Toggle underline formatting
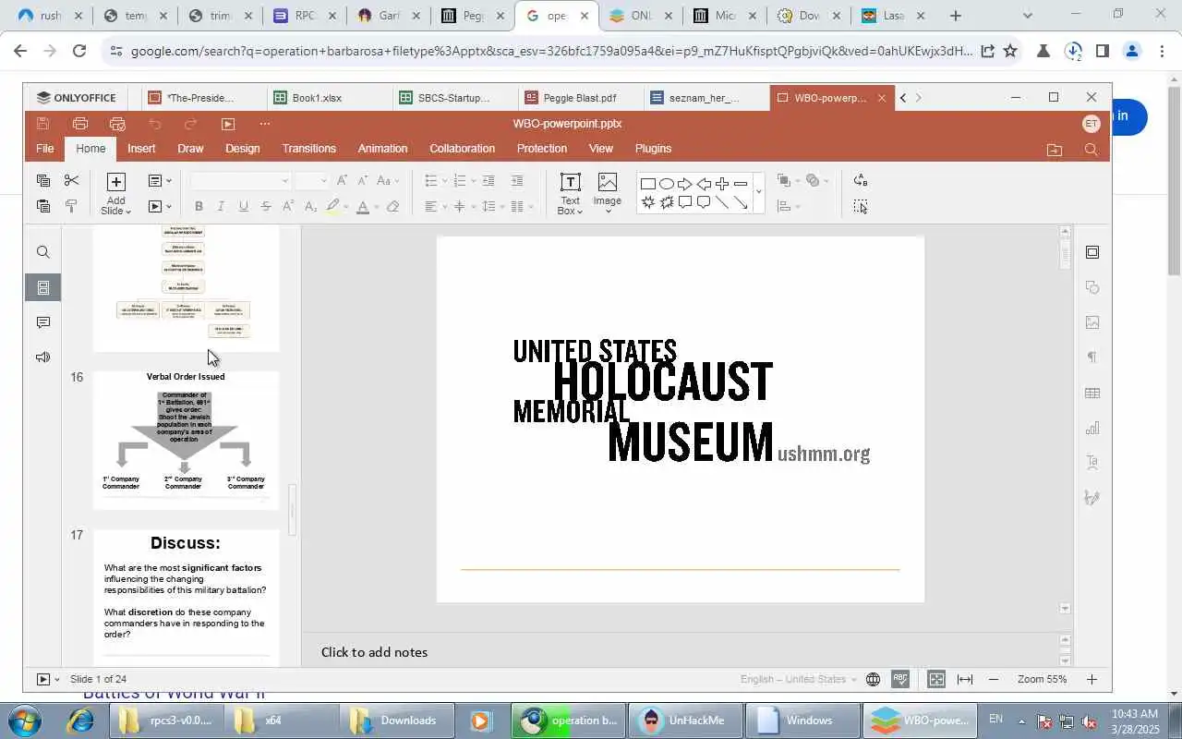Image resolution: width=1182 pixels, height=739 pixels. (x=244, y=207)
